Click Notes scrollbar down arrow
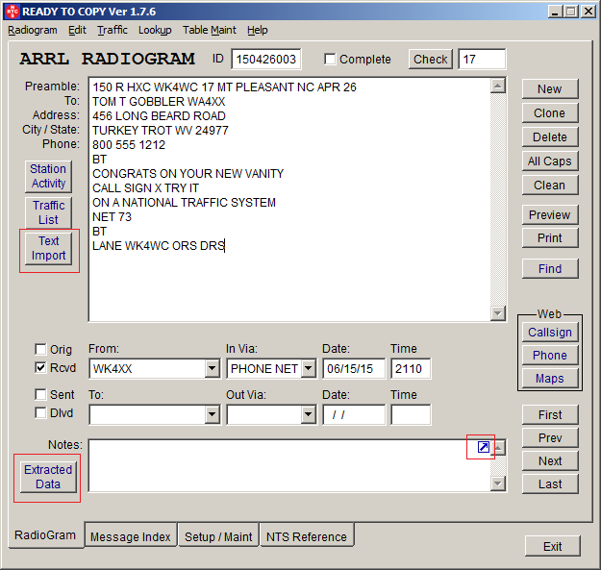 (498, 483)
